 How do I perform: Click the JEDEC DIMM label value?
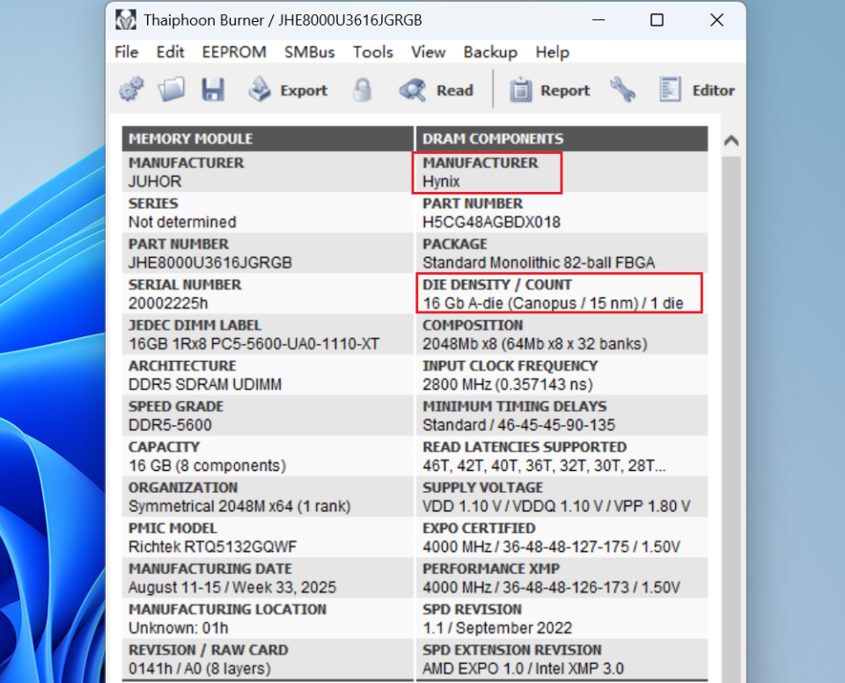point(253,344)
